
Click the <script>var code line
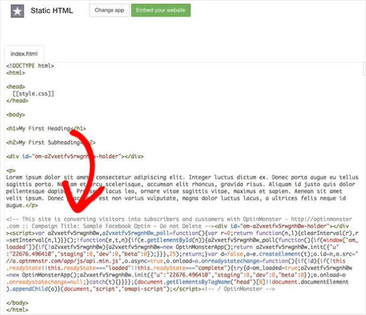coord(182,233)
